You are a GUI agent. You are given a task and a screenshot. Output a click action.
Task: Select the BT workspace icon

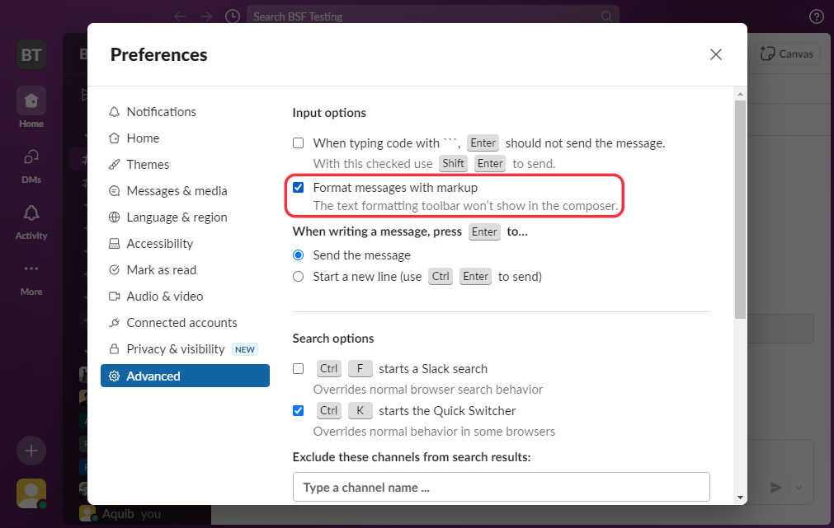pyautogui.click(x=31, y=54)
